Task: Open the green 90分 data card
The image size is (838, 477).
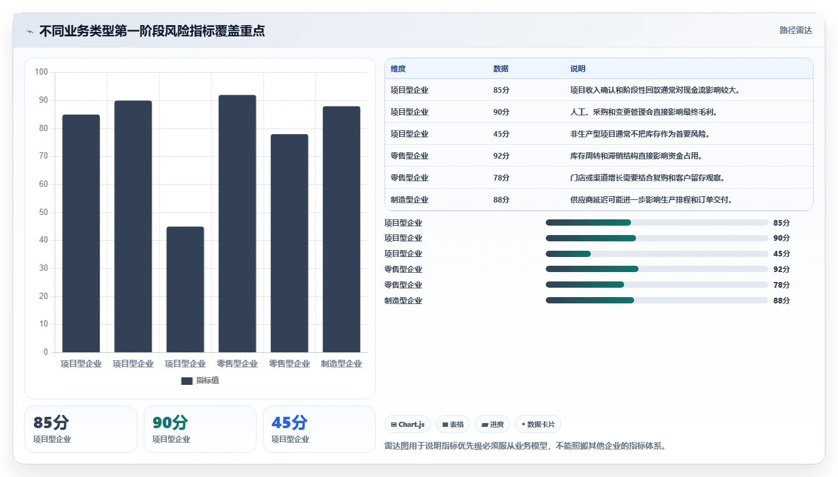Action: [x=200, y=429]
